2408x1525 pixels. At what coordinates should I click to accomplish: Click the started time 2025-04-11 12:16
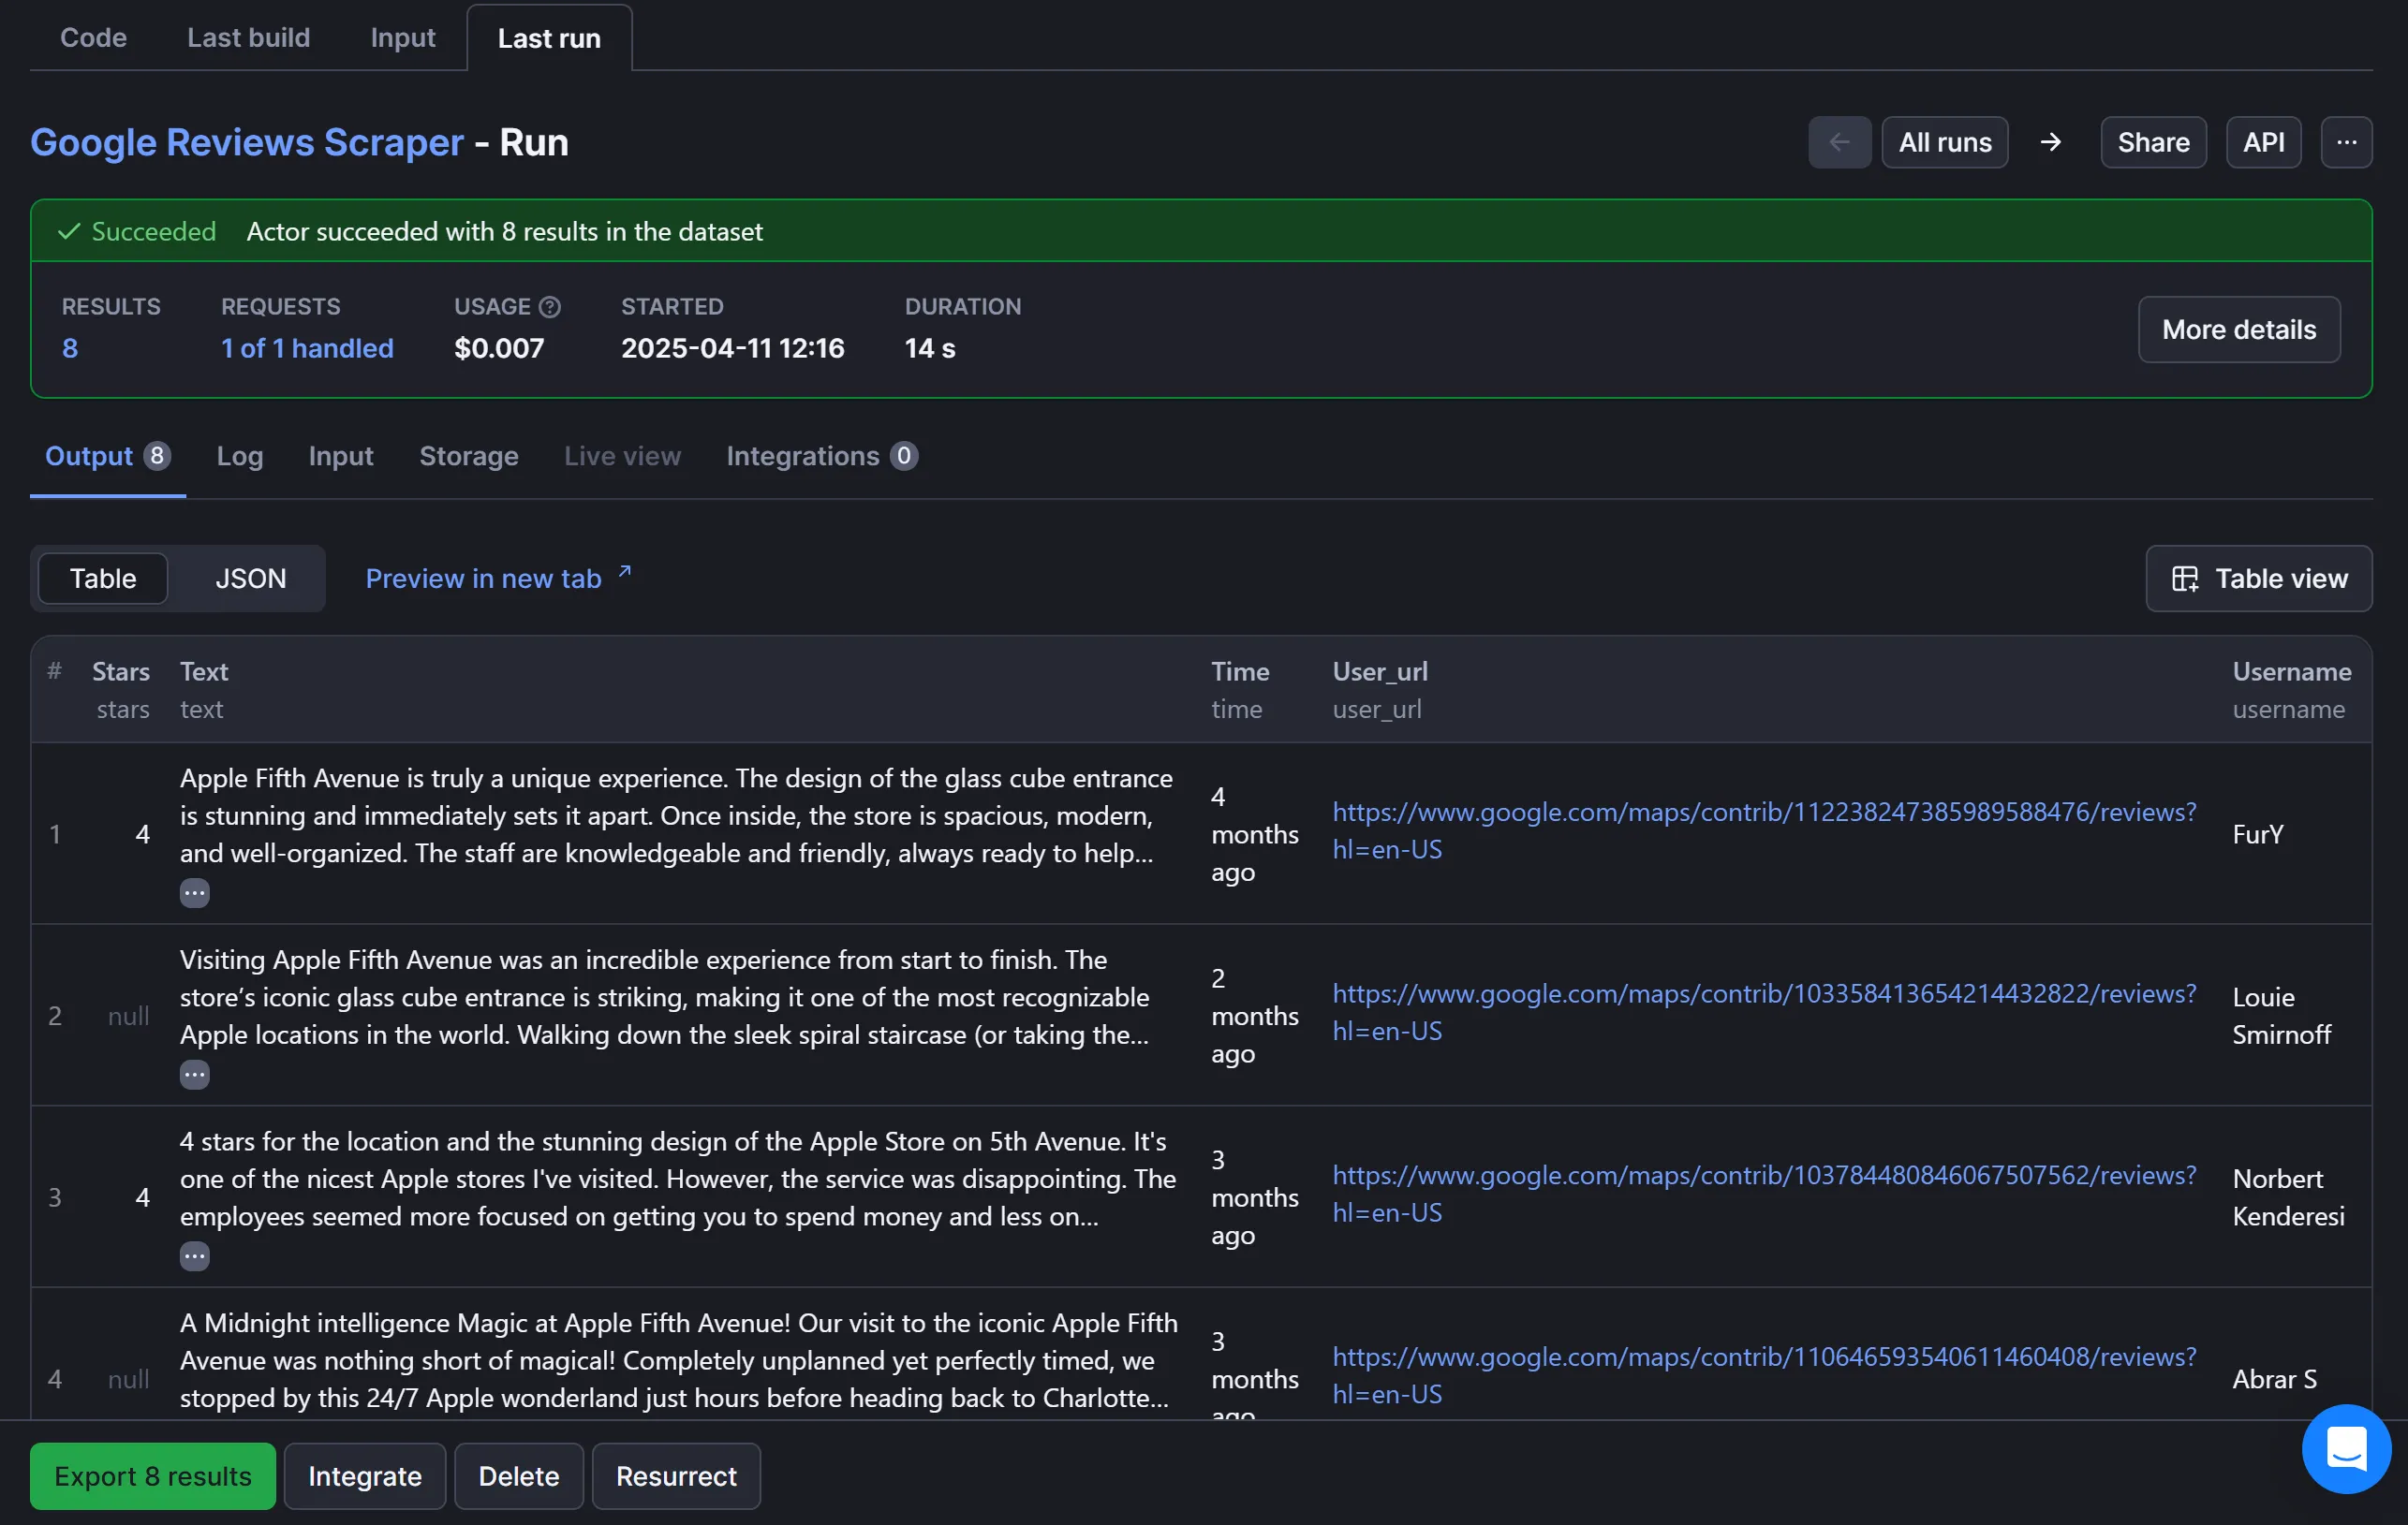(733, 347)
